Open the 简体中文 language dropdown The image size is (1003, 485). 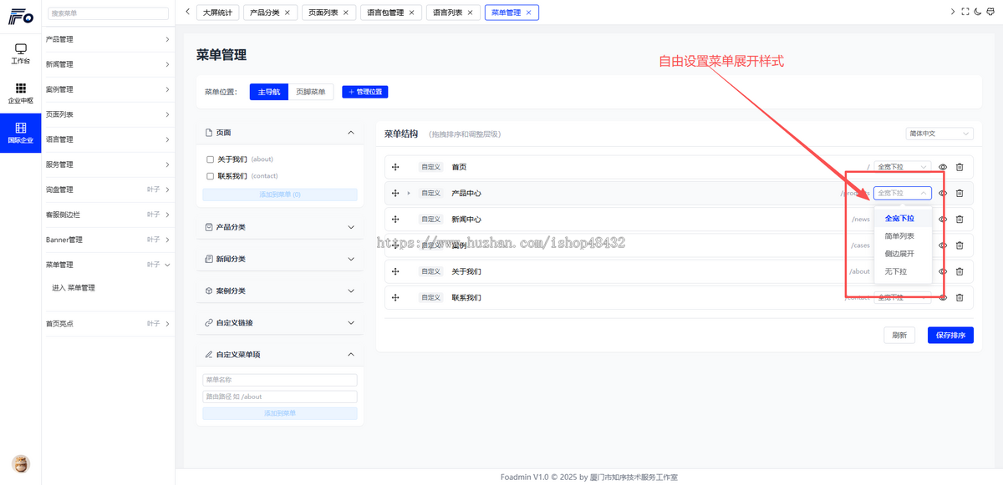(939, 134)
